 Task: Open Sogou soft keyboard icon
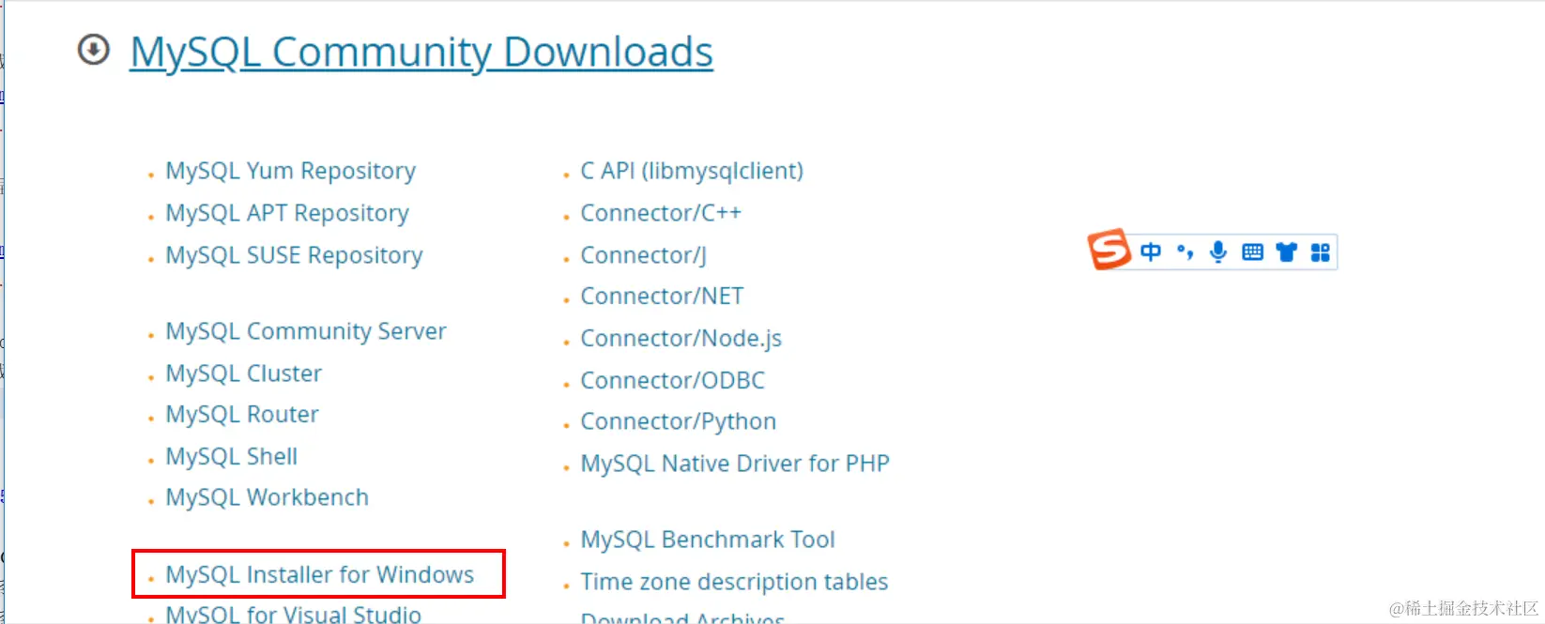tap(1252, 251)
